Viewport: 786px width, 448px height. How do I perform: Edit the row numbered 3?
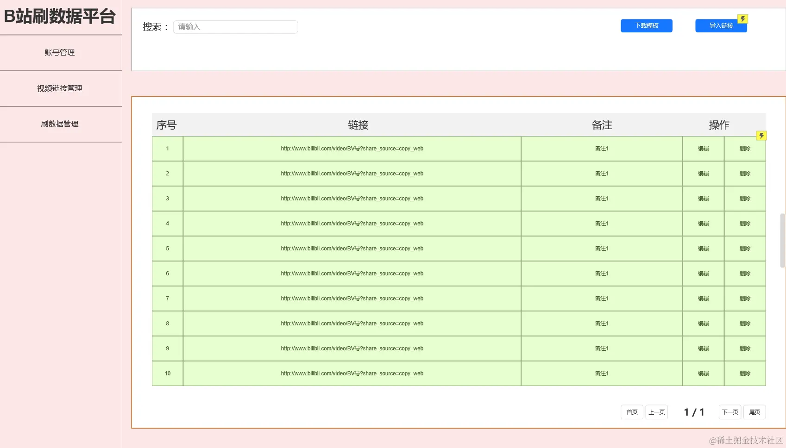[703, 199]
